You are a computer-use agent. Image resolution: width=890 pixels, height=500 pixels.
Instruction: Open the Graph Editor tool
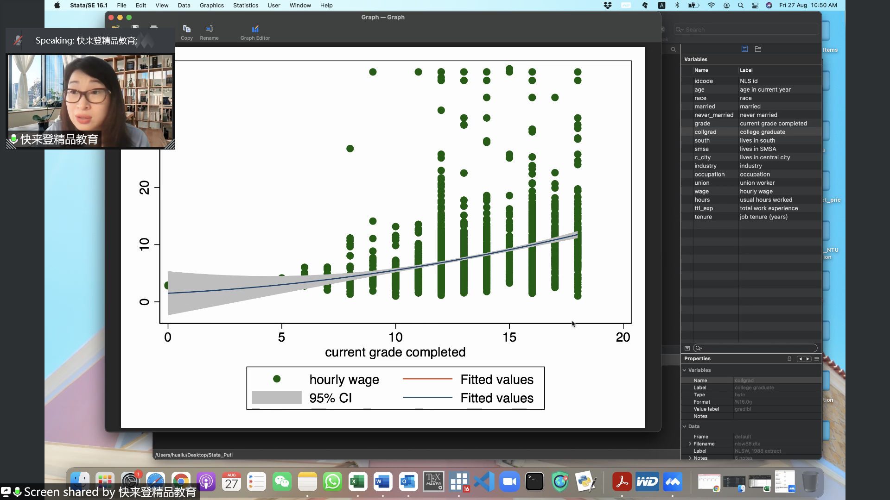255,29
